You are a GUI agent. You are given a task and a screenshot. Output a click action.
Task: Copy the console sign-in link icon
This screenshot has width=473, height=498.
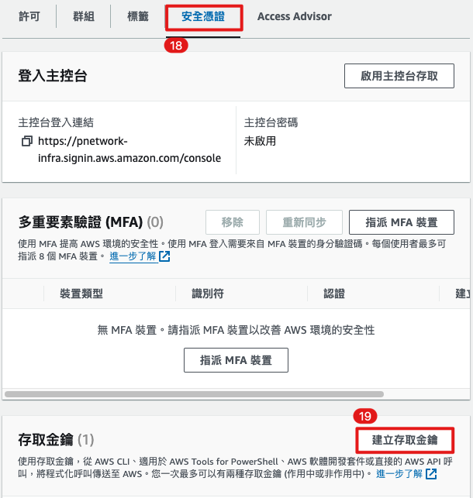click(x=27, y=141)
